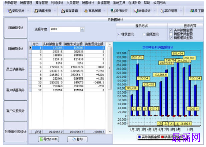Click the table vertical scrollbar thumb

coord(110,68)
